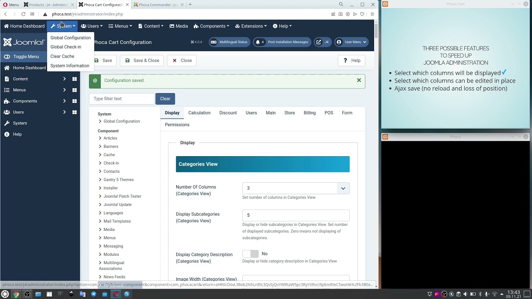Viewport: 532px width, 299px height.
Task: Select System Information from System menu
Action: pyautogui.click(x=70, y=66)
